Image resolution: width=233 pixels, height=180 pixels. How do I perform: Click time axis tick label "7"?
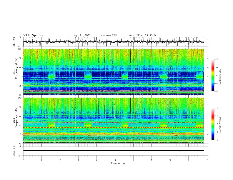[152, 160]
